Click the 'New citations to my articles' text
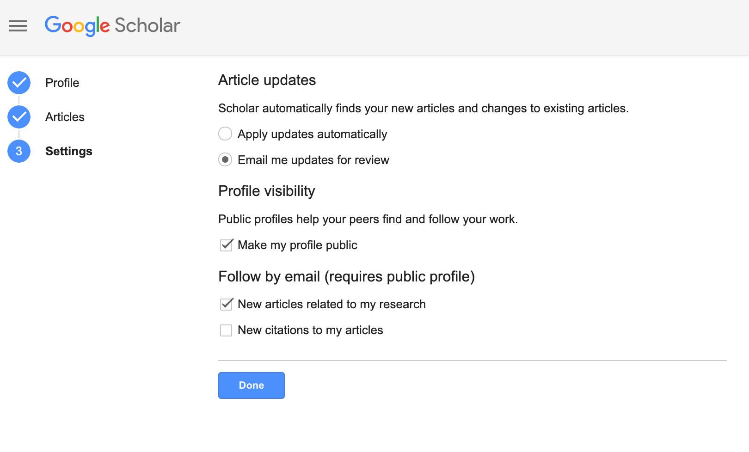 [310, 330]
